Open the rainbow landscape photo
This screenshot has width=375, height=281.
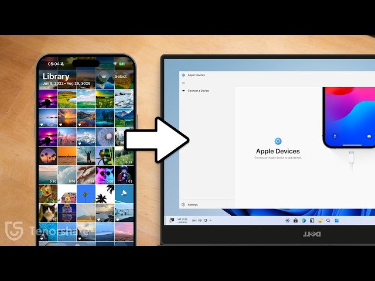click(x=86, y=213)
